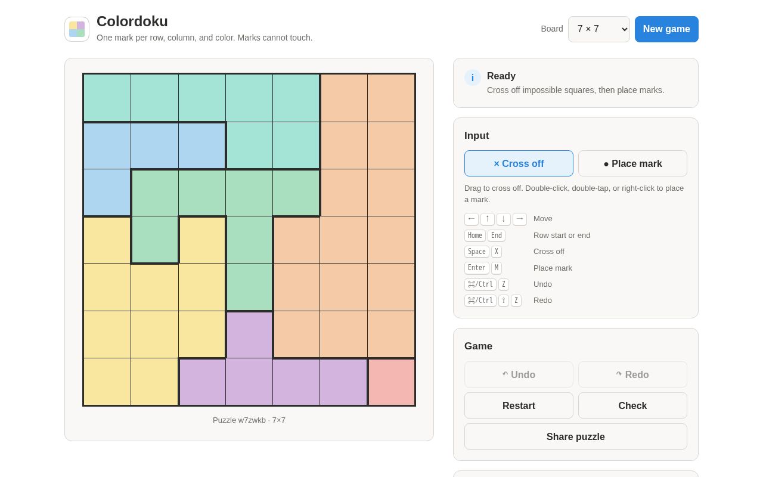Click the lone purple cell in the sixth row
The width and height of the screenshot is (763, 477).
point(249,334)
